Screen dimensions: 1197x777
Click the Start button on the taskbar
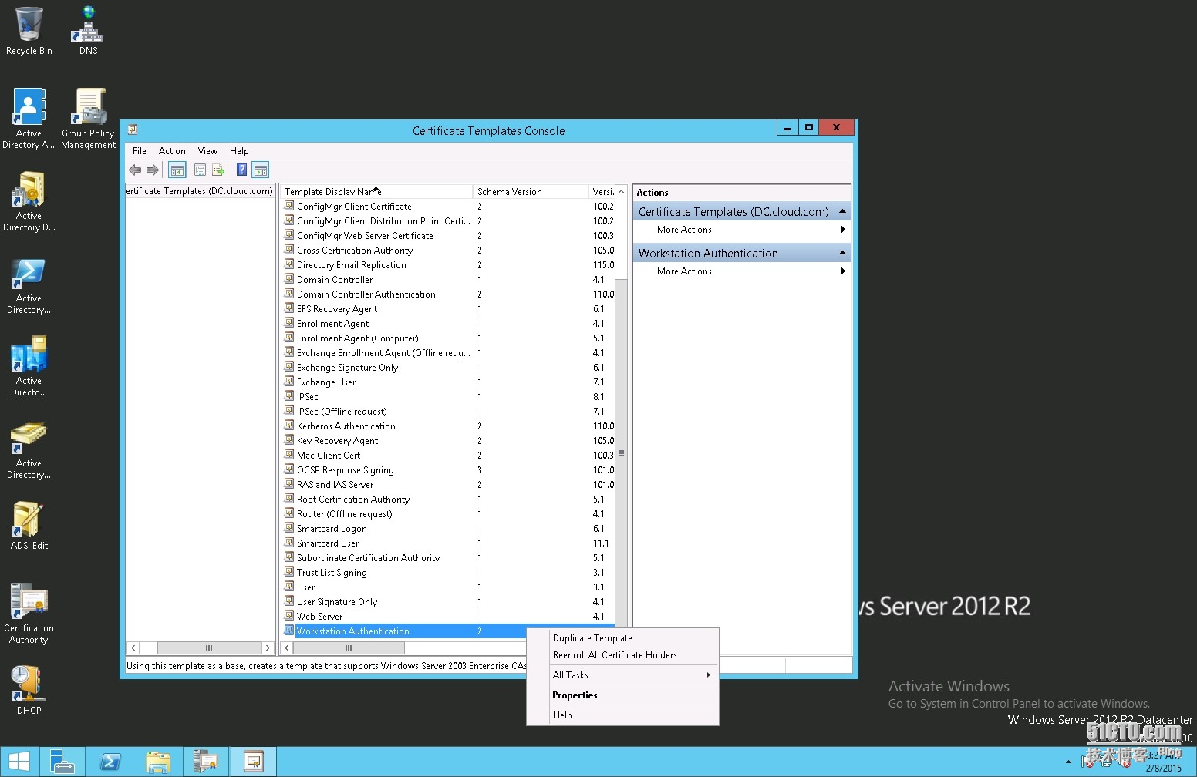(x=19, y=762)
